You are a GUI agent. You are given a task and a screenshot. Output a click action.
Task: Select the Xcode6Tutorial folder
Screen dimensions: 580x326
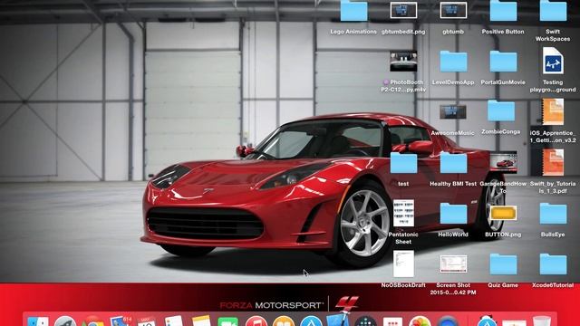click(x=553, y=264)
